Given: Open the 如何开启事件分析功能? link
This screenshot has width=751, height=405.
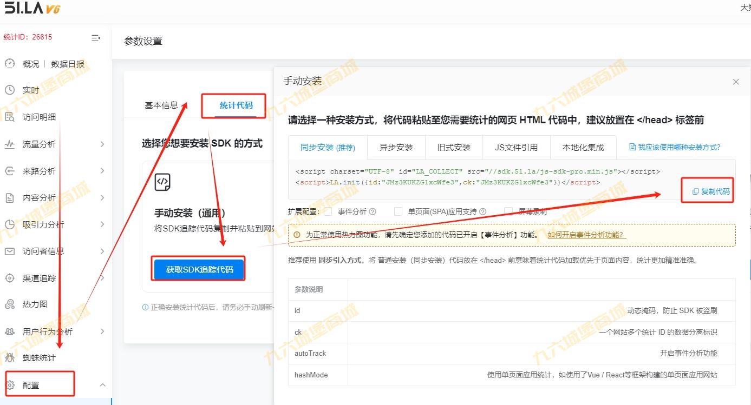Looking at the screenshot, I should (586, 235).
